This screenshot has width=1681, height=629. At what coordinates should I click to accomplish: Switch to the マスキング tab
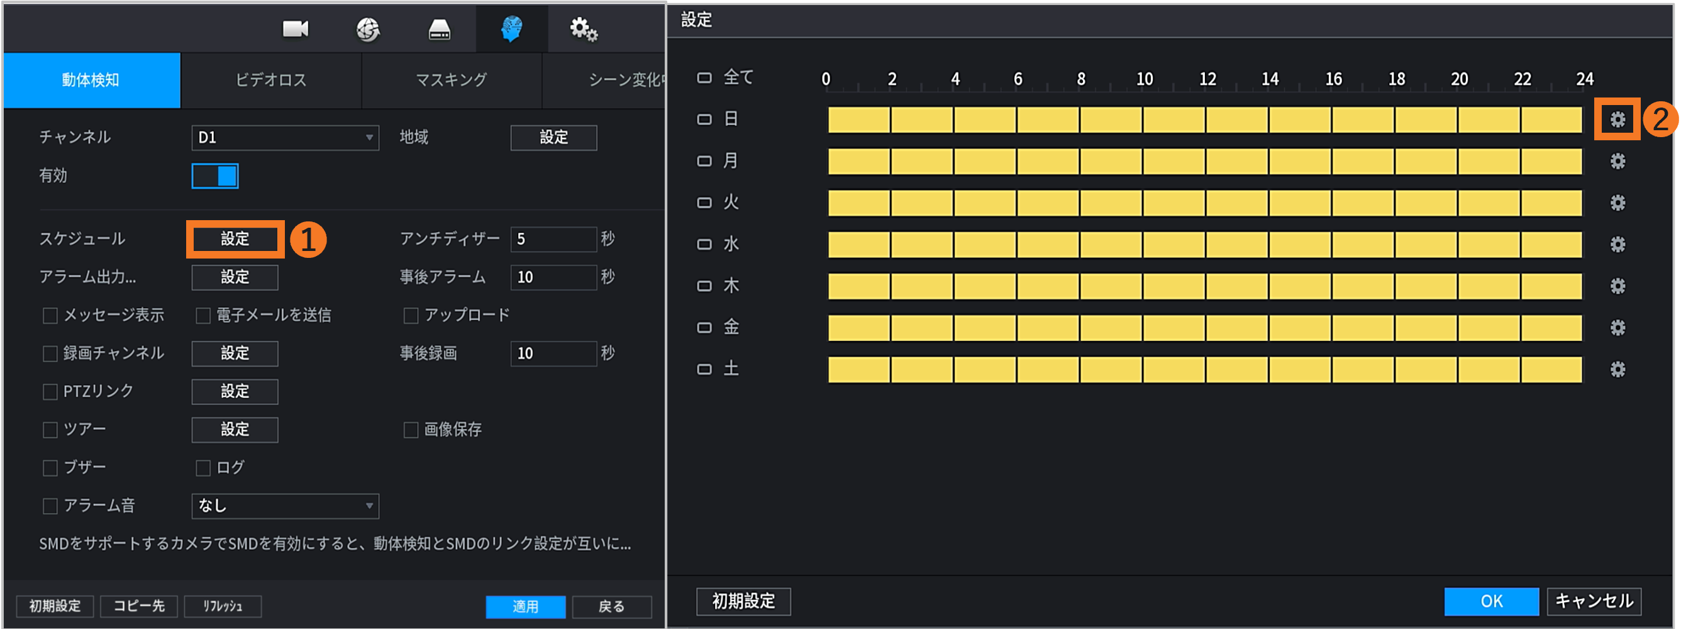click(452, 81)
